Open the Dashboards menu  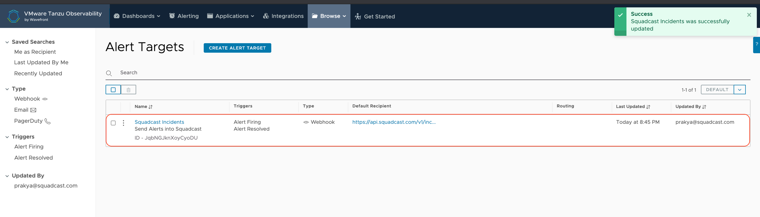click(x=137, y=16)
